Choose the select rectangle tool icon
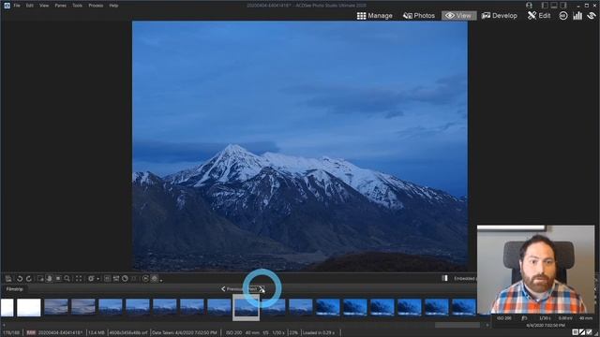 tap(39, 279)
